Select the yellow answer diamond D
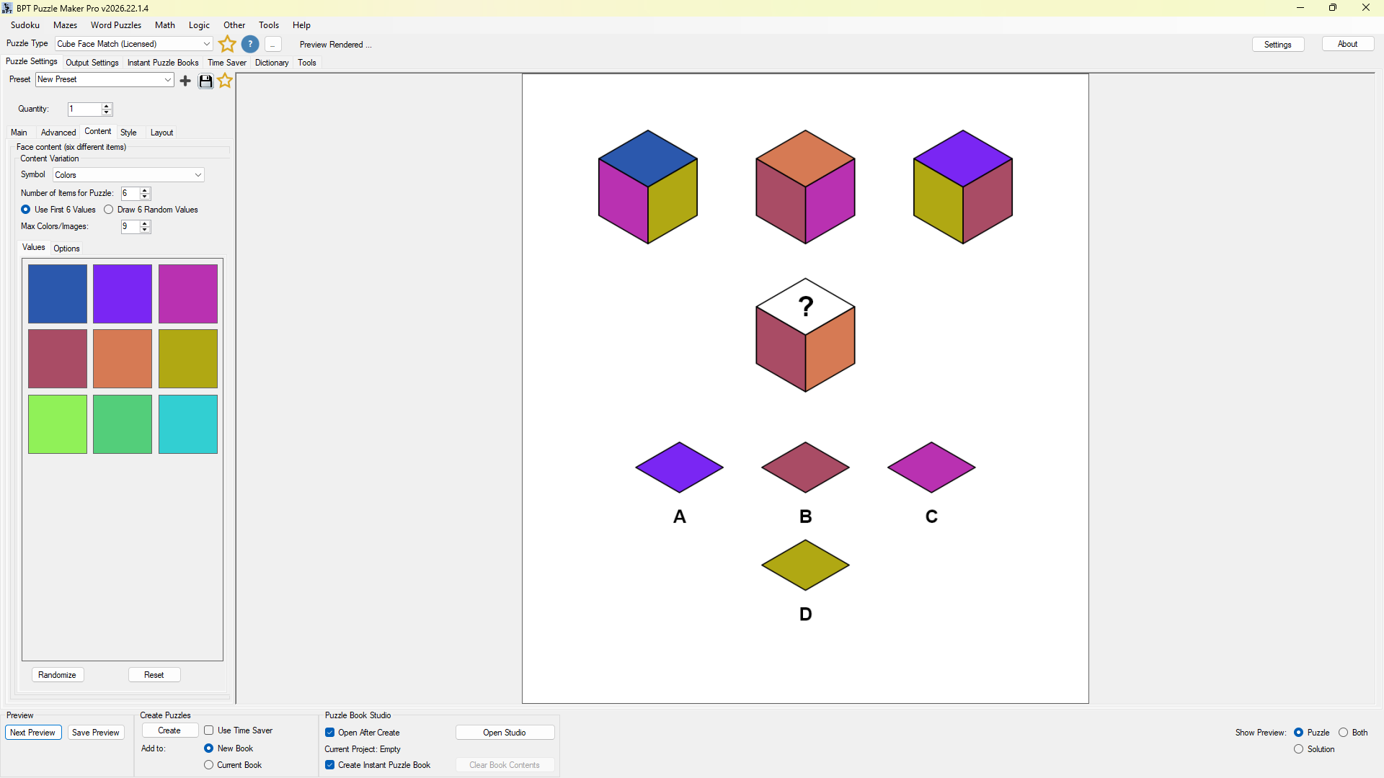Viewport: 1384px width, 778px height. [805, 565]
